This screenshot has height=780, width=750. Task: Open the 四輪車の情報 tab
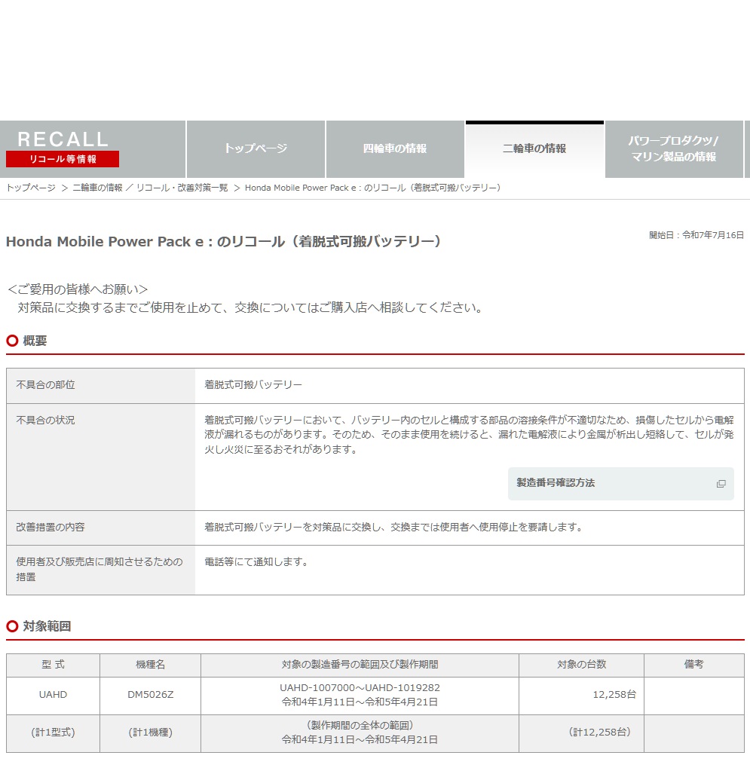point(395,148)
